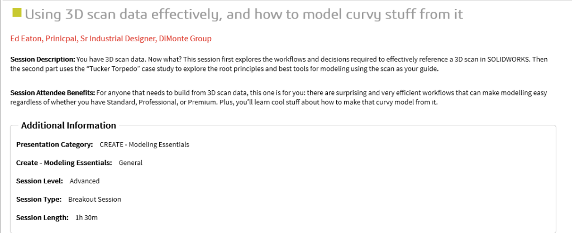
Task: Click the "1h 30m" session length value
Action: click(x=87, y=217)
